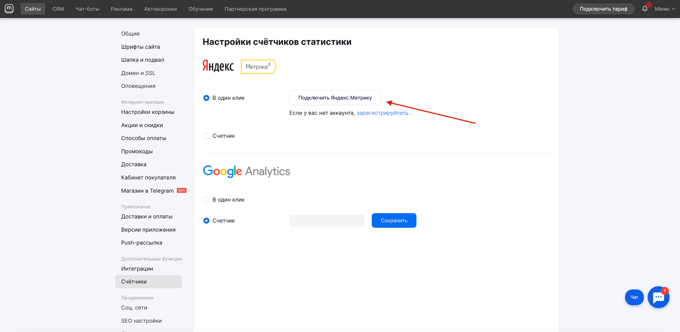Open Соц. сети settings
680x332 pixels.
pos(134,308)
